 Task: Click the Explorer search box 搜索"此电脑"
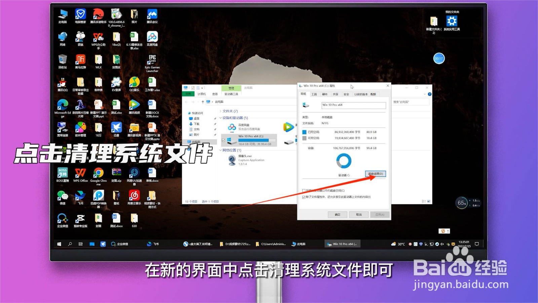[x=411, y=102]
